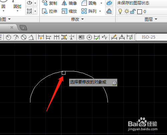Screen dimensions: 167x135
Task: Click the Center Mark icon
Action: [x=89, y=38]
